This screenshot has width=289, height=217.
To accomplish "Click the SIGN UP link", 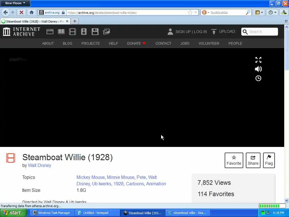I will point(183,32).
